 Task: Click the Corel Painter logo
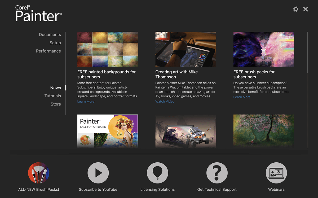39,13
